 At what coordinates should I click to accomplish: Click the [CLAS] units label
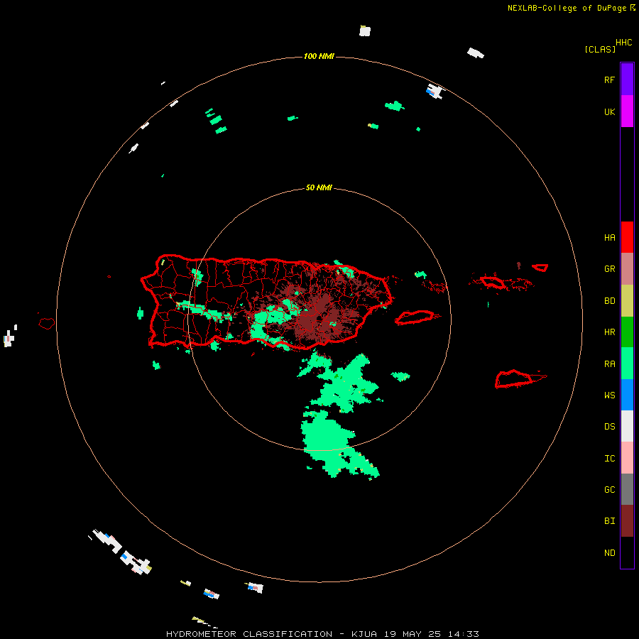click(x=600, y=49)
